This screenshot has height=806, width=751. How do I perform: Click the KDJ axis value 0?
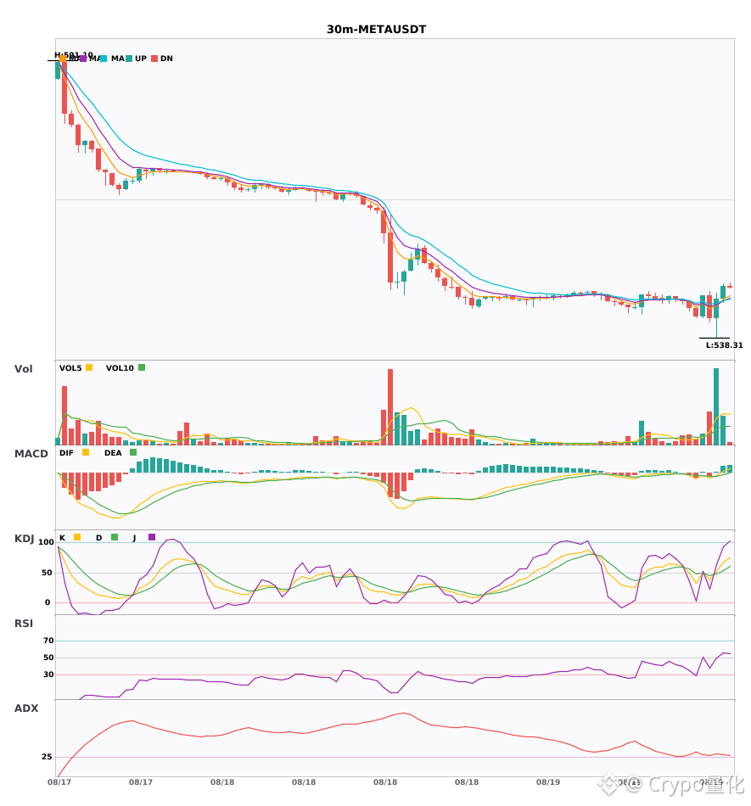point(48,602)
